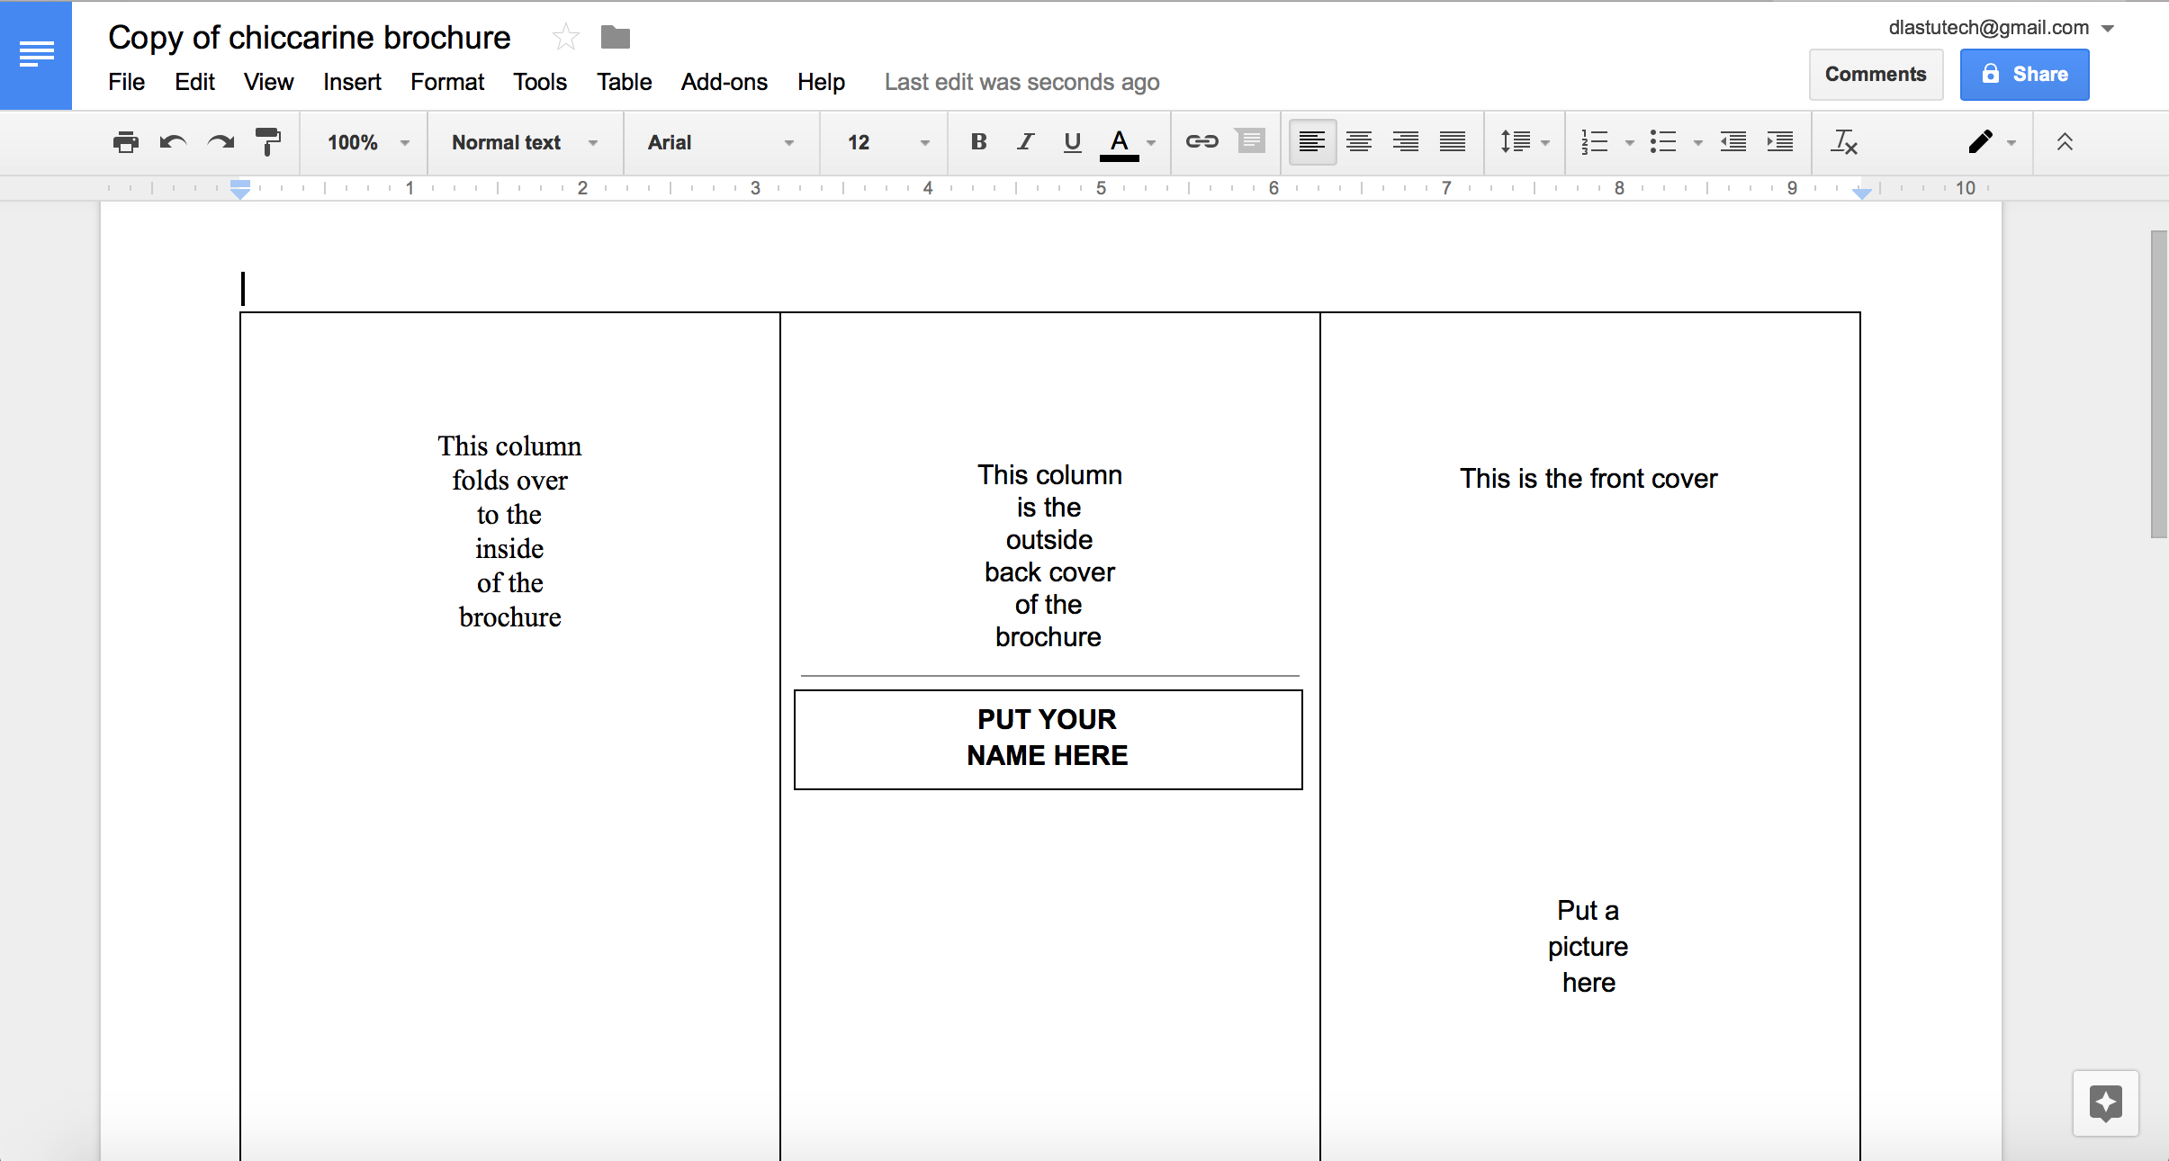Click the left align icon
Screen dimensions: 2169x1161
point(1309,142)
